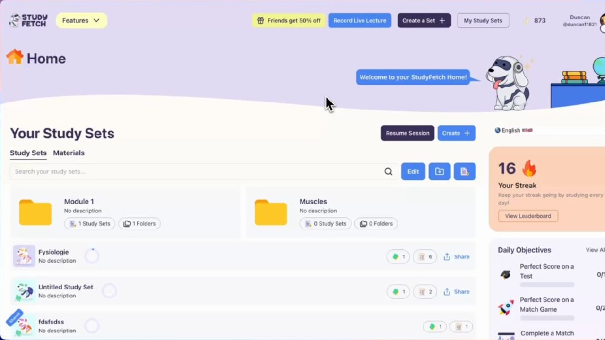
Task: Click the search your study sets field
Action: [x=196, y=171]
